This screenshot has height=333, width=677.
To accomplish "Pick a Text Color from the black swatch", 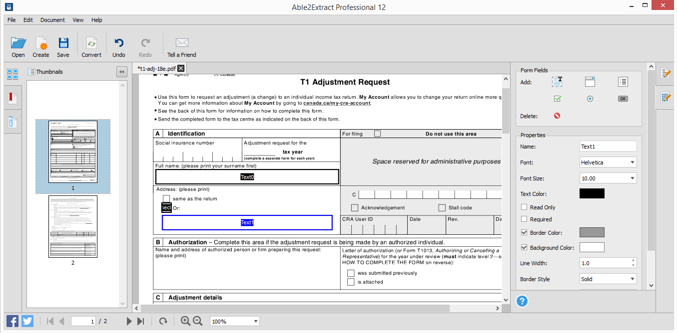I will pyautogui.click(x=592, y=193).
